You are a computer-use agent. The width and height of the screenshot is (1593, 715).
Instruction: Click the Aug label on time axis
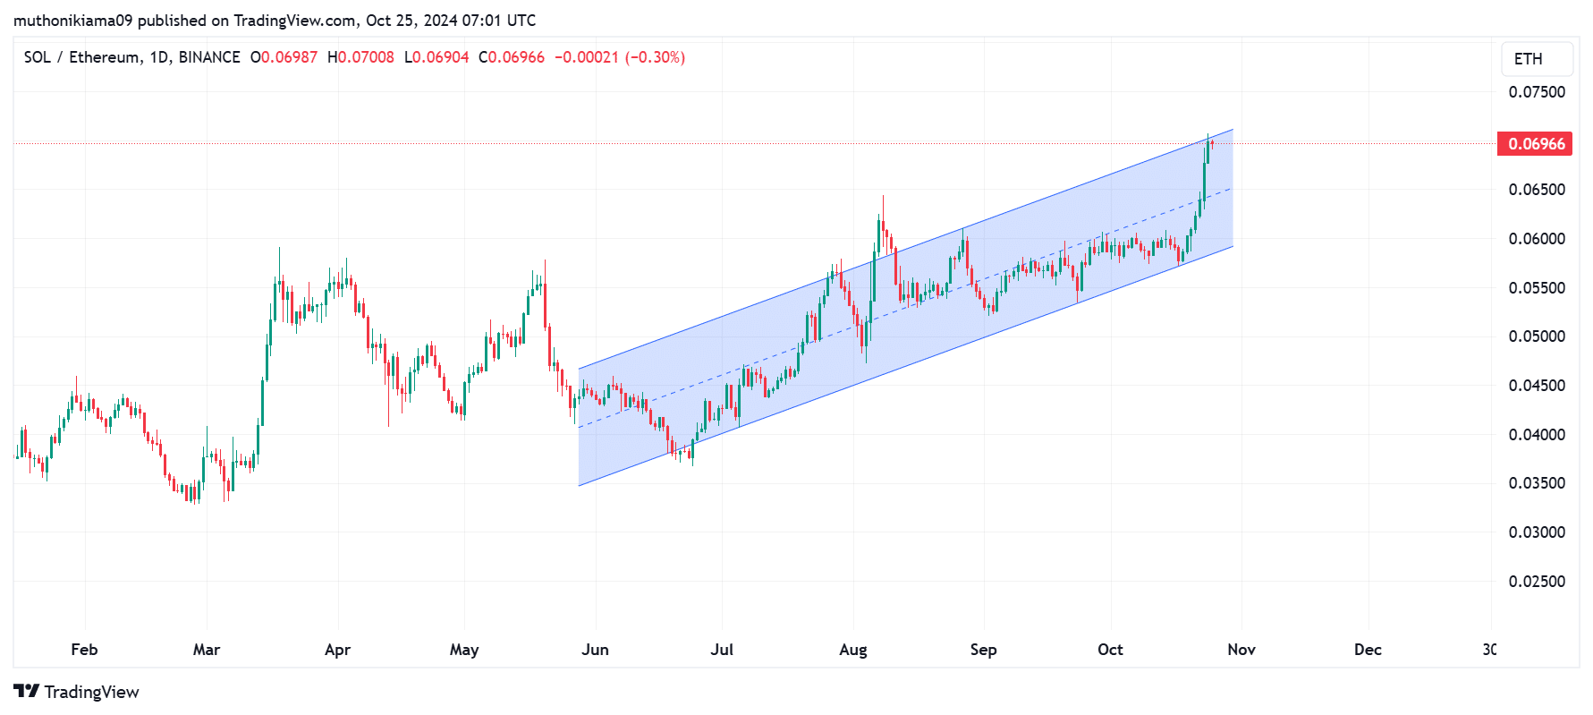tap(853, 650)
